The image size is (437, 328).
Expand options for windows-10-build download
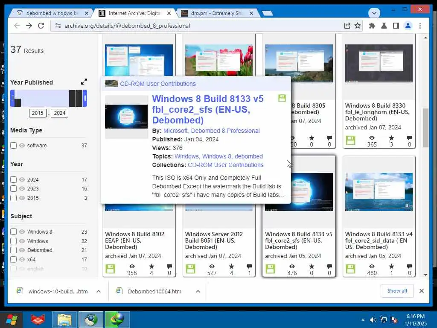pos(99,291)
